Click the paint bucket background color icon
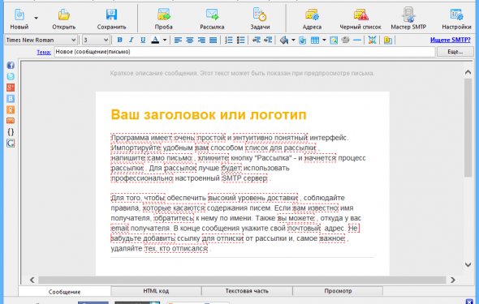Image resolution: width=479 pixels, height=304 pixels. click(x=284, y=40)
